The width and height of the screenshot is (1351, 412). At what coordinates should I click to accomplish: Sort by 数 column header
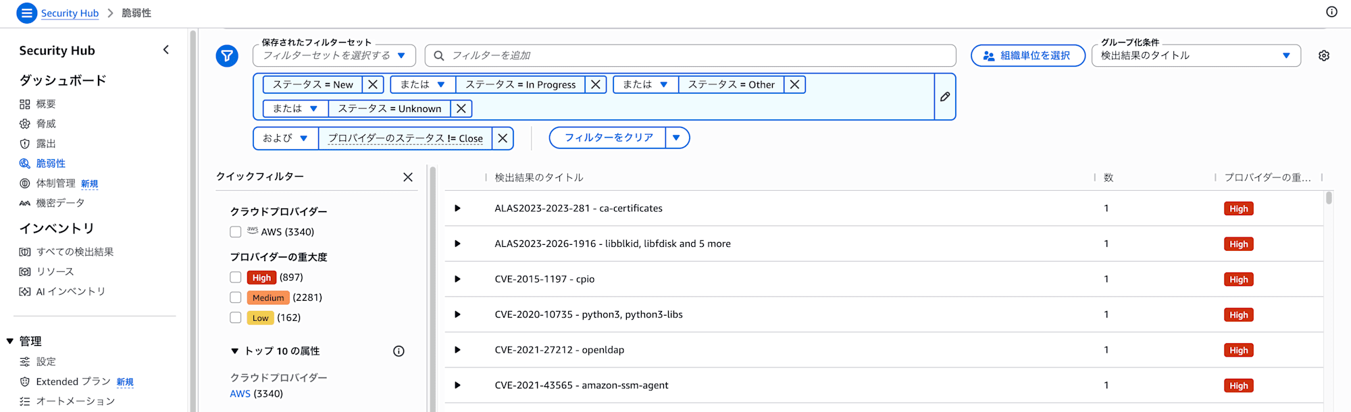point(1108,177)
